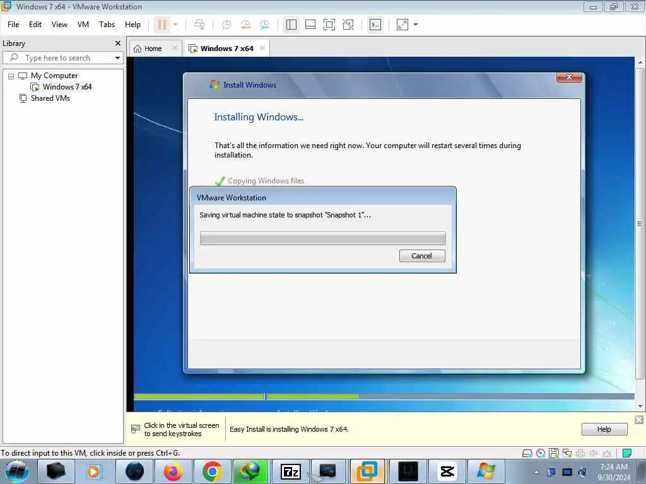Screen dimensions: 646x484
Task: Click the network adapter status icon
Action: tap(567, 453)
